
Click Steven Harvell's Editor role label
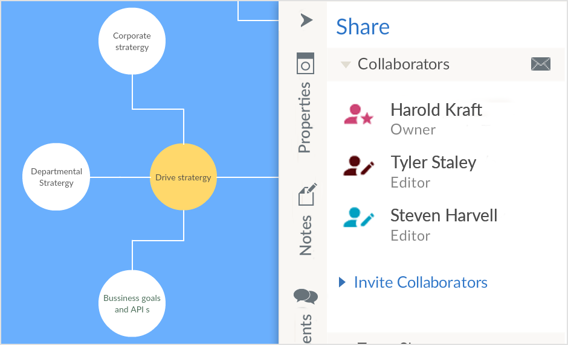pos(410,235)
